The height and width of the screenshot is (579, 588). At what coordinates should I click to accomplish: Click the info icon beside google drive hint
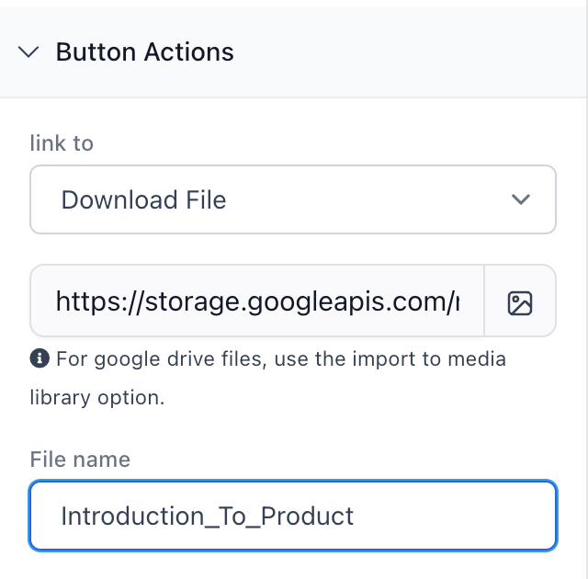(40, 358)
